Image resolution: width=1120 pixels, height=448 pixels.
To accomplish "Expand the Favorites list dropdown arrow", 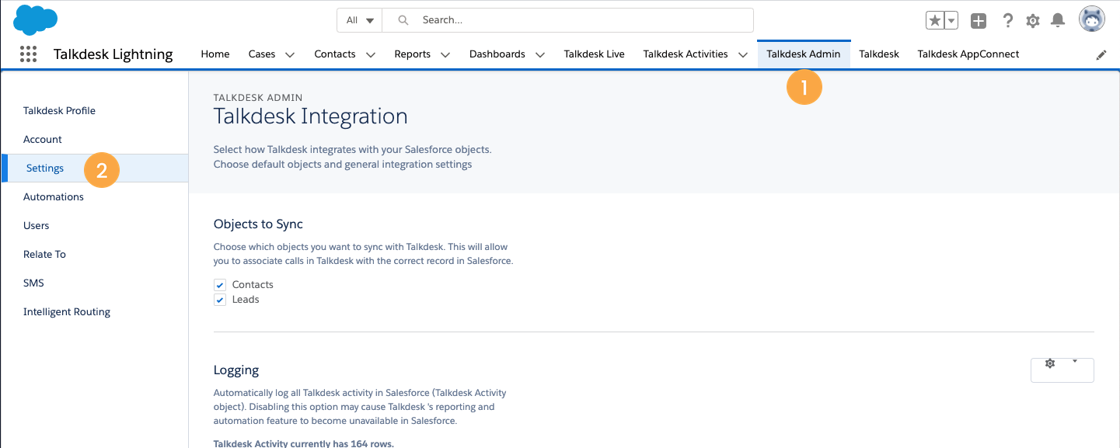I will [x=951, y=21].
